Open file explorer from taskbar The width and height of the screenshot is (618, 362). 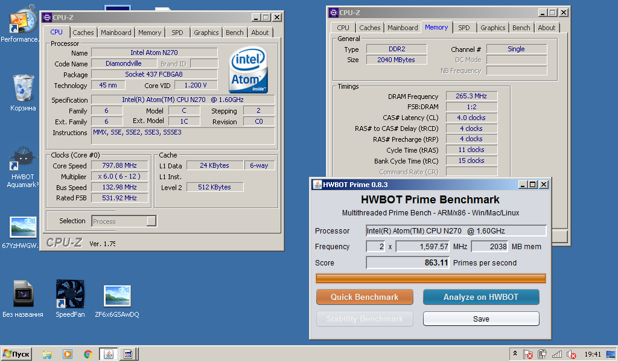tap(47, 354)
